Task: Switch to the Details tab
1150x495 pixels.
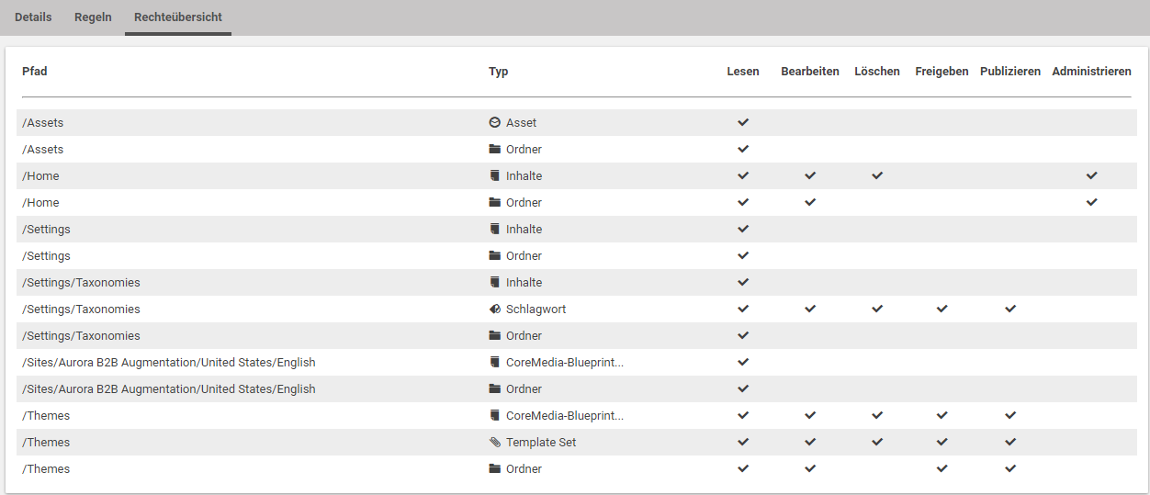Action: pos(33,17)
